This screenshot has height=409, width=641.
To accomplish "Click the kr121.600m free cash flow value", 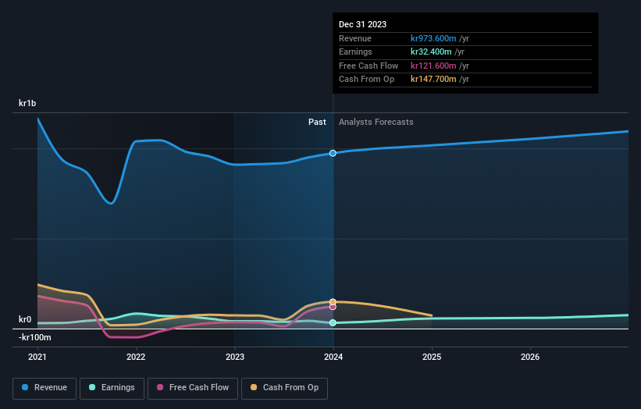I will coord(433,66).
